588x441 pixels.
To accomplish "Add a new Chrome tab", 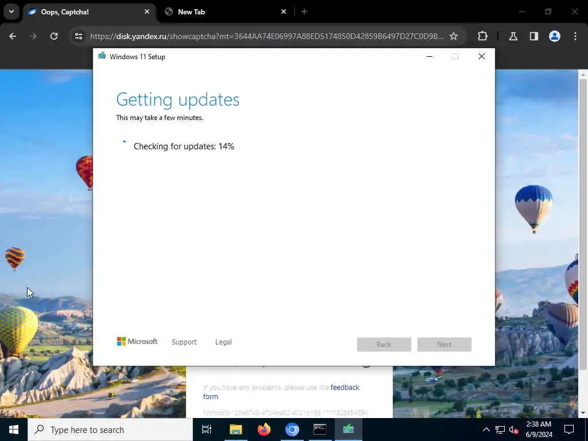I will point(304,11).
